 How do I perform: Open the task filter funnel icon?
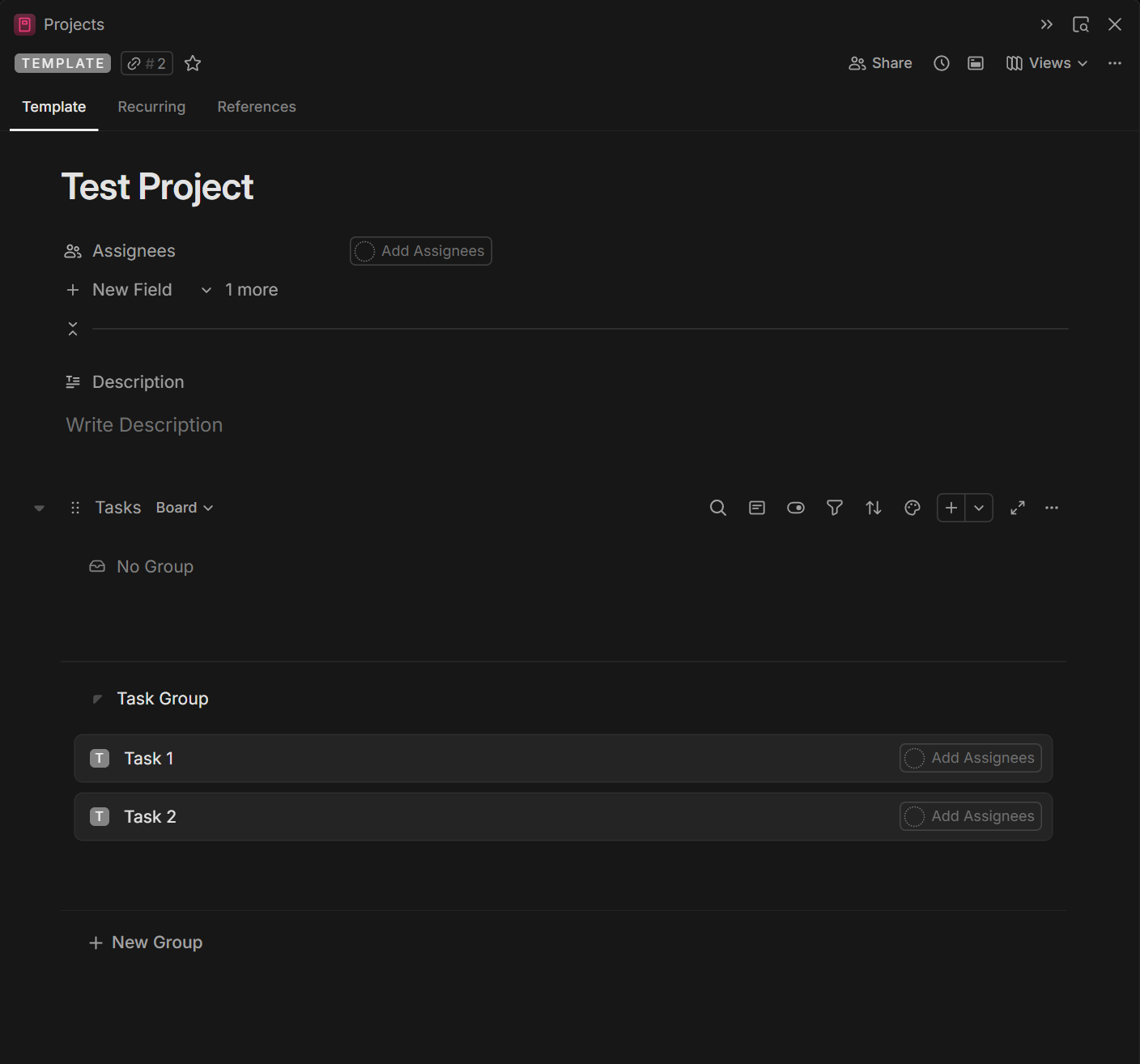(834, 508)
